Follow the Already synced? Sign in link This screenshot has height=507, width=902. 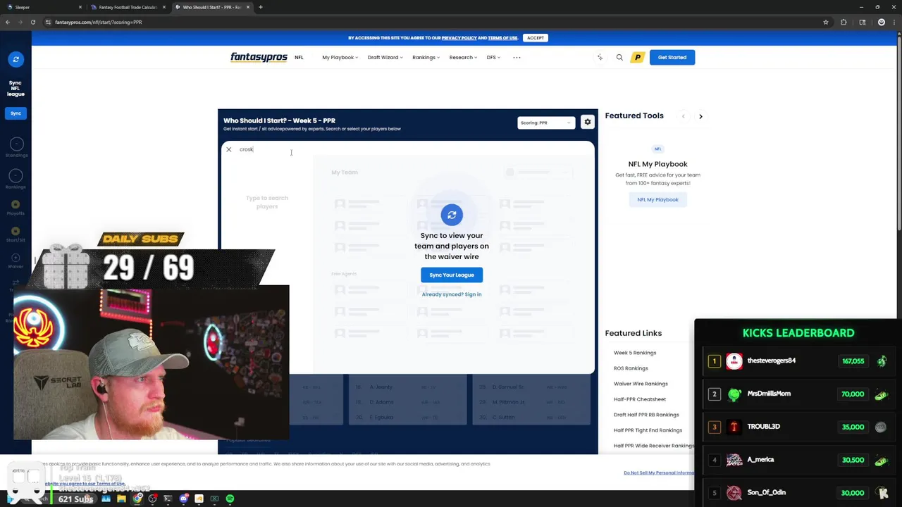(x=452, y=294)
